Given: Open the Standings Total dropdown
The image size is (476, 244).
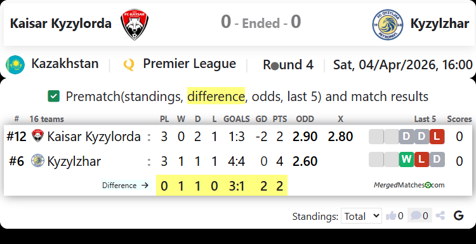Looking at the screenshot, I should 361,216.
